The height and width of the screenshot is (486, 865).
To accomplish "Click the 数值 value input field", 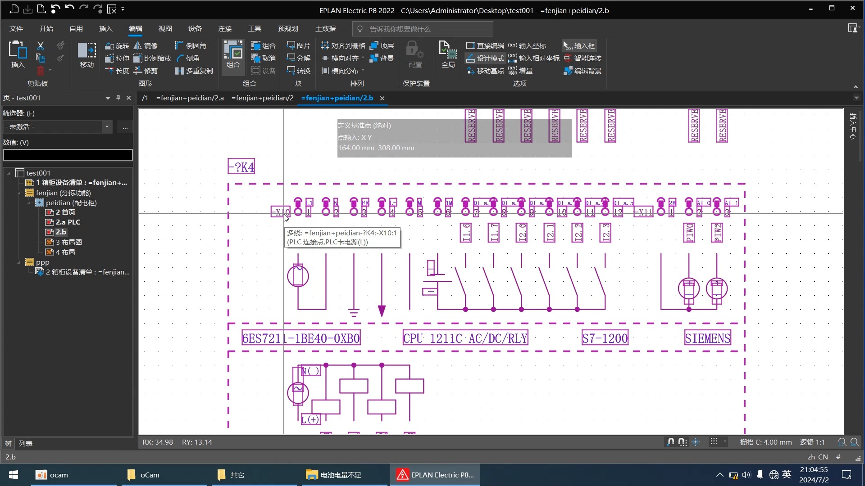I will click(68, 155).
